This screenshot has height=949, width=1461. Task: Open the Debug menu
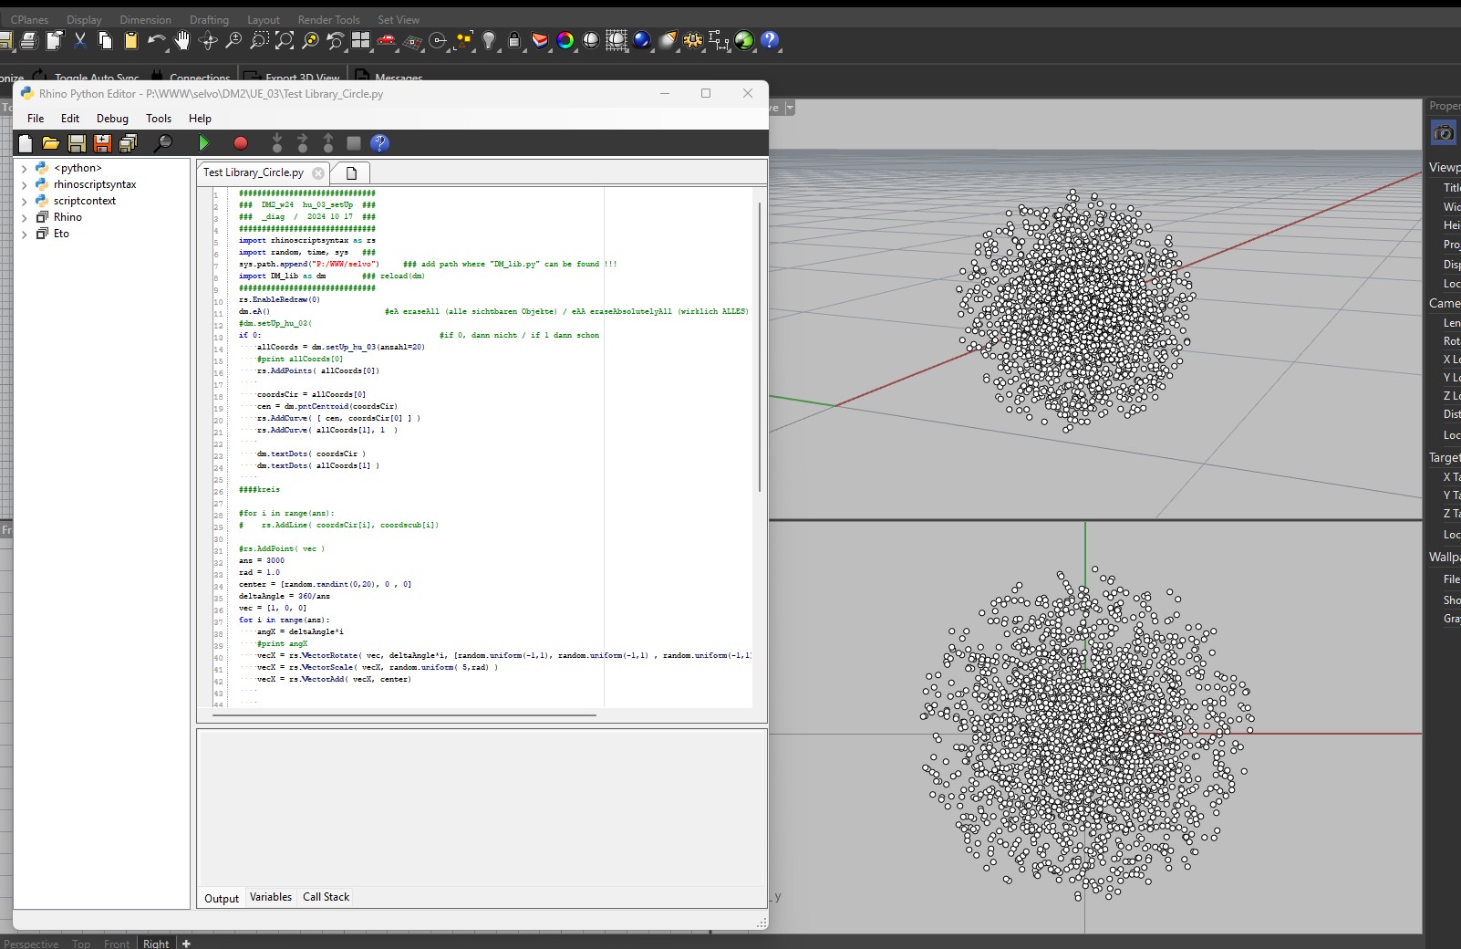point(111,119)
